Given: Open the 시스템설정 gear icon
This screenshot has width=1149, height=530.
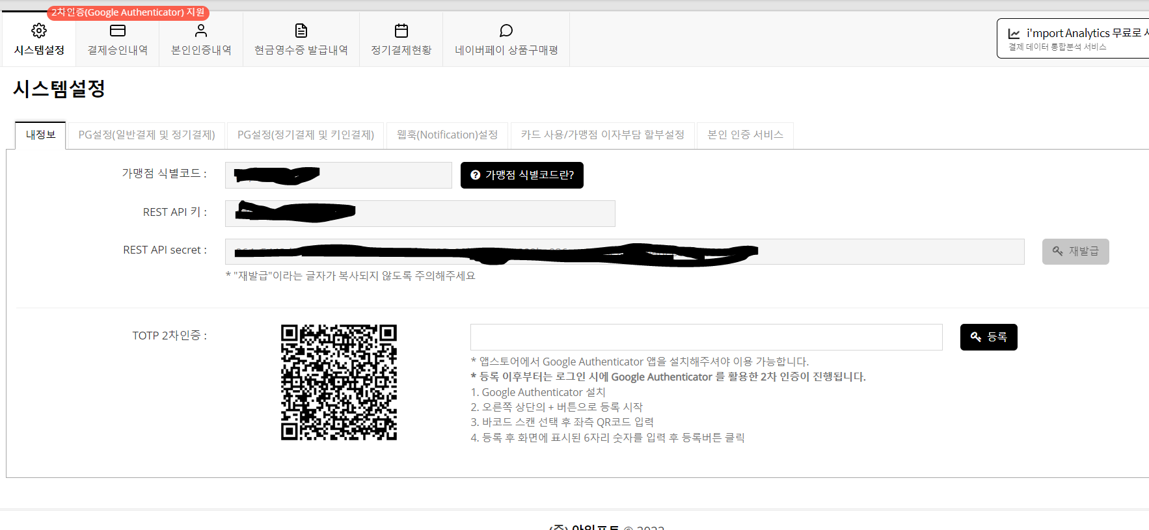Looking at the screenshot, I should coord(39,31).
